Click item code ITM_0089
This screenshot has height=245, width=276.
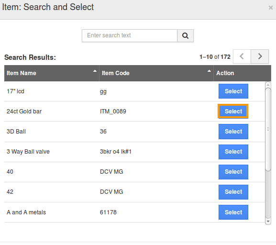pyautogui.click(x=113, y=111)
